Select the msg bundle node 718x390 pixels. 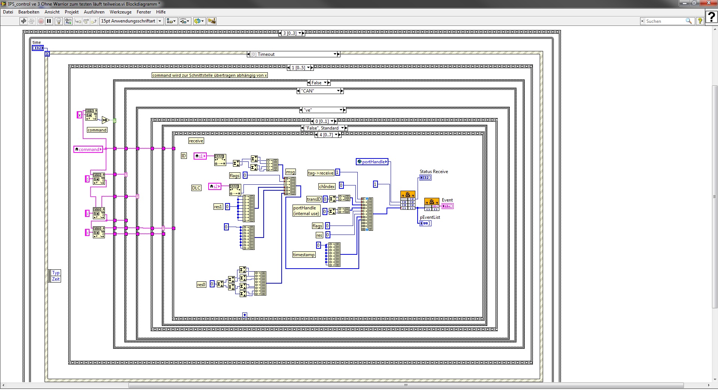(x=290, y=186)
